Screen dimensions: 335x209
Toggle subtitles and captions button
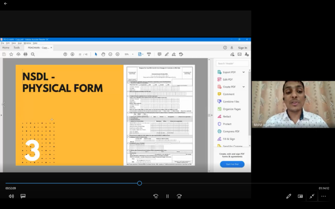point(23,196)
